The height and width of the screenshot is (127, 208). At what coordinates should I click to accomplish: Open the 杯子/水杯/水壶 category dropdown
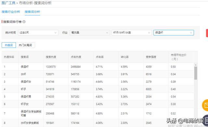click(x=132, y=32)
